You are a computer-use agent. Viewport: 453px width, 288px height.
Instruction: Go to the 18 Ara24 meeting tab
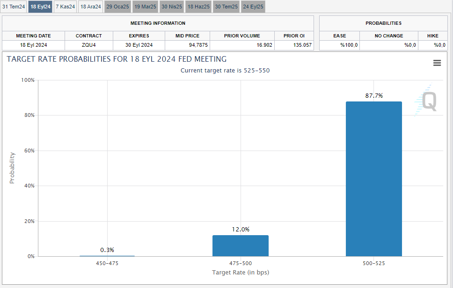click(x=90, y=7)
